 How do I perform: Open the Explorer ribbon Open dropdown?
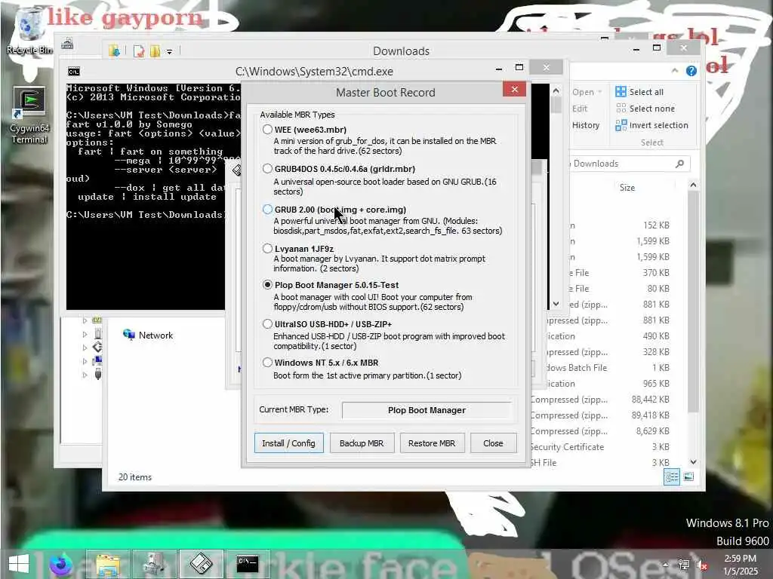coord(587,92)
